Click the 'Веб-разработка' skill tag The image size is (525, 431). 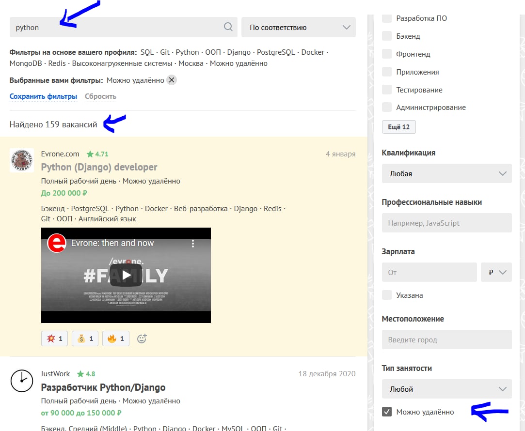coord(201,208)
